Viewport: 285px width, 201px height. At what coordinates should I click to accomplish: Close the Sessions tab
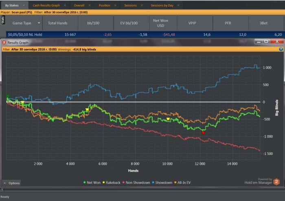142,5
